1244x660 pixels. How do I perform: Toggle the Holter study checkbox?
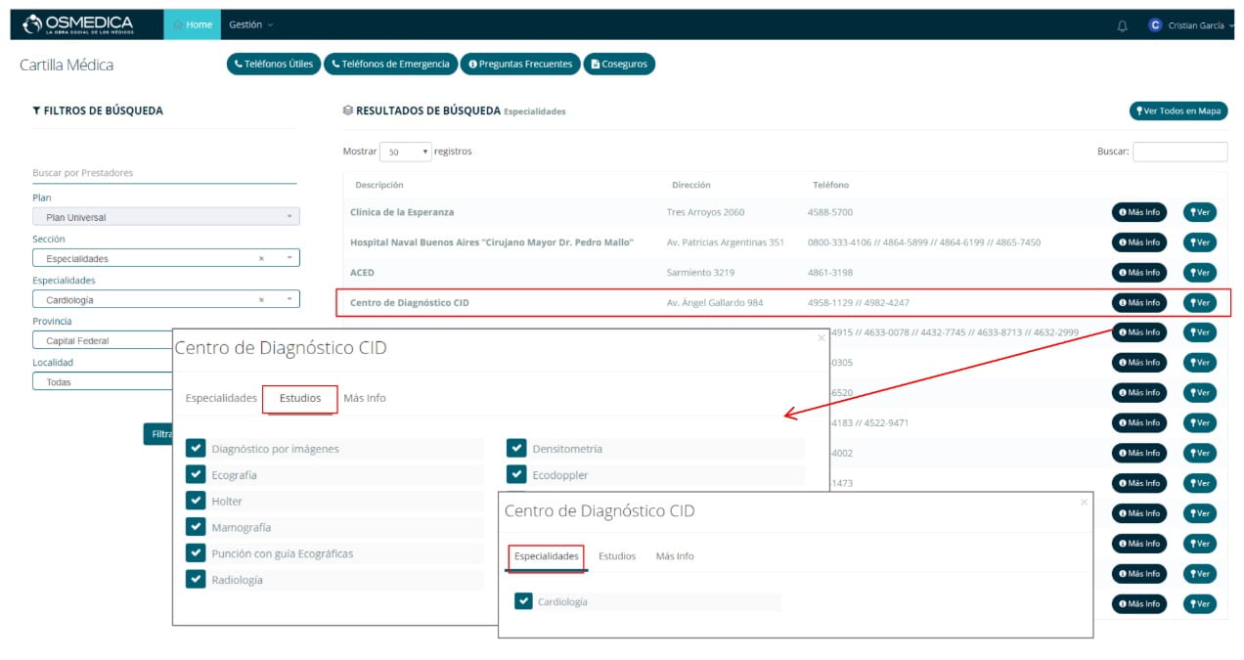tap(196, 502)
